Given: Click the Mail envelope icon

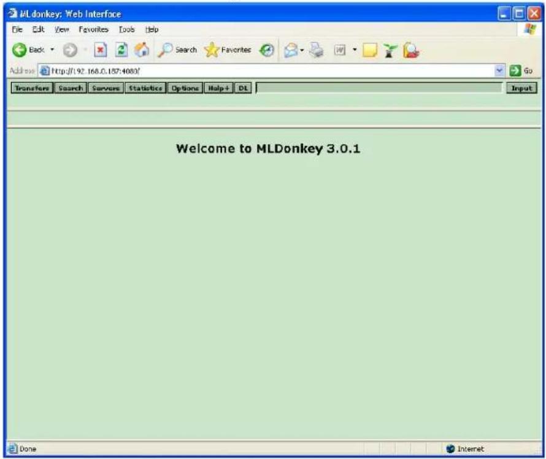Looking at the screenshot, I should 291,50.
